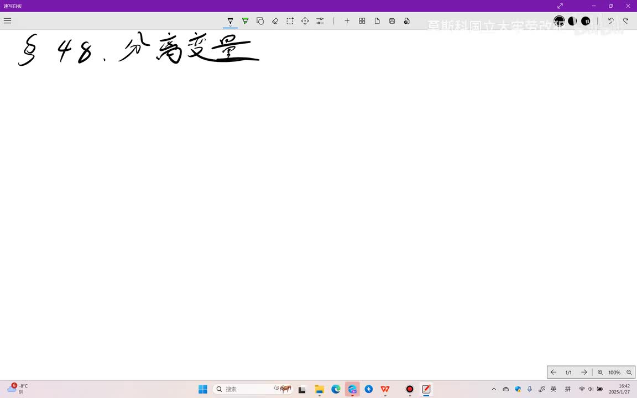
Task: Click the taskbar search box
Action: [x=253, y=389]
